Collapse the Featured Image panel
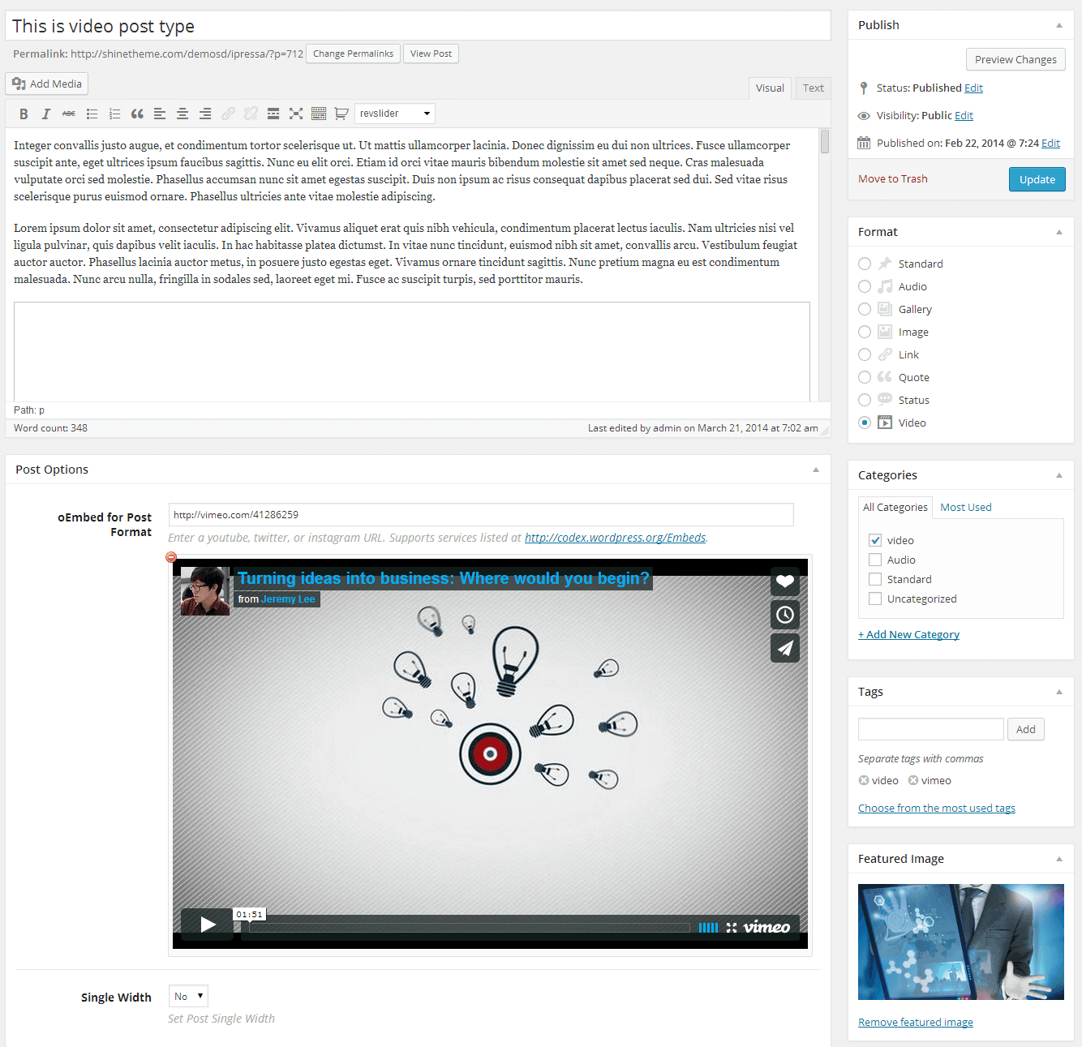 [x=1058, y=859]
